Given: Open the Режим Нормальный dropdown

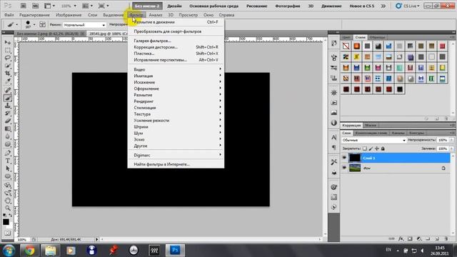Looking at the screenshot, I should 84,25.
